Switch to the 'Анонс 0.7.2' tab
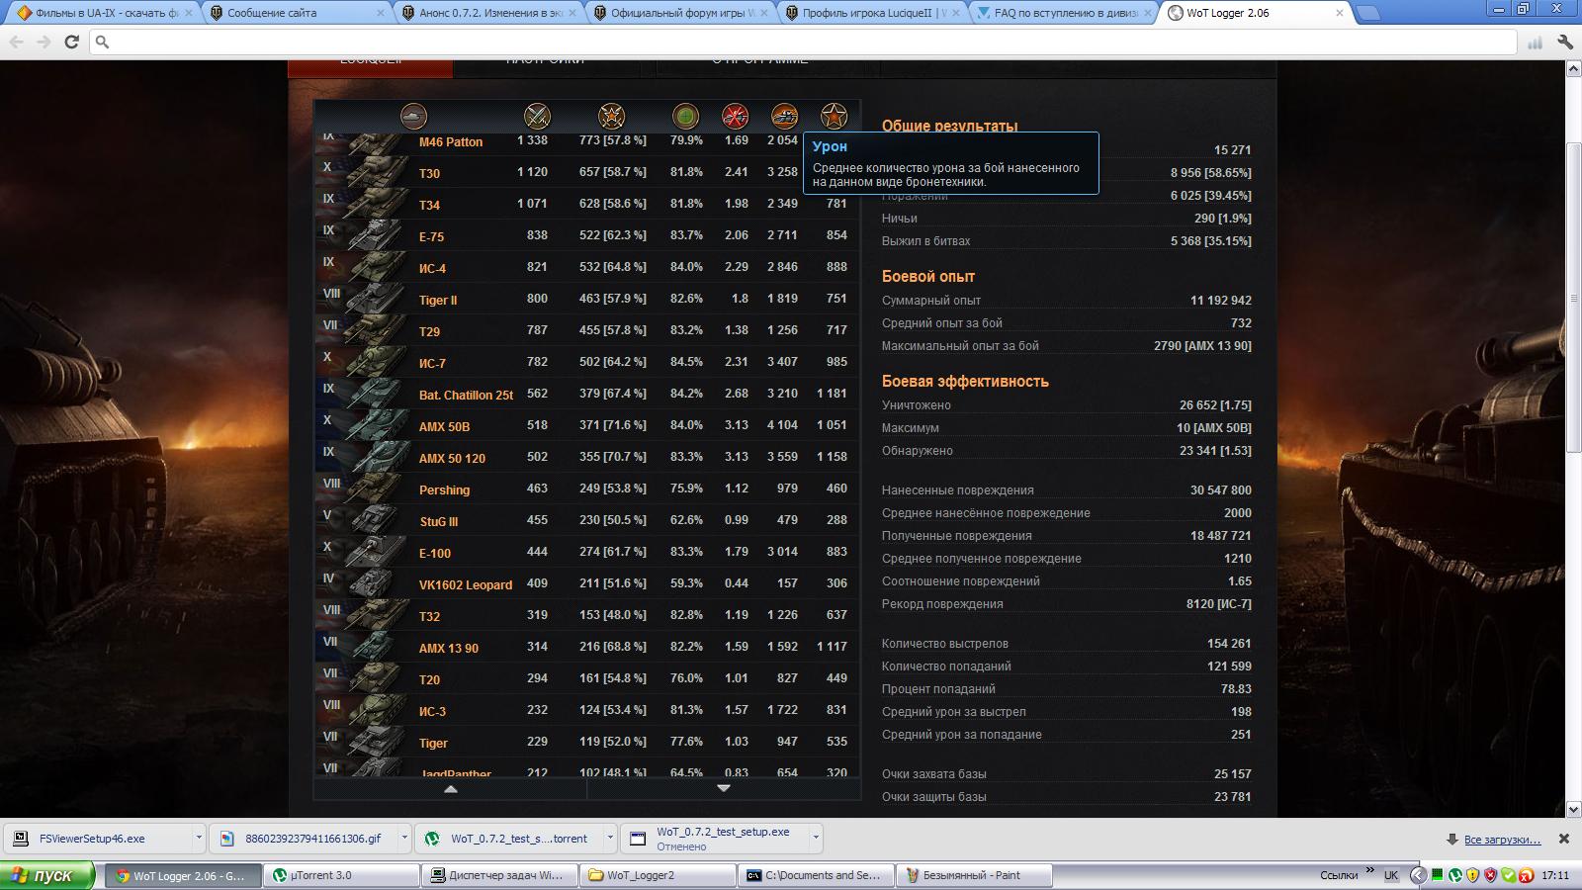This screenshot has height=890, width=1582. pos(485,13)
